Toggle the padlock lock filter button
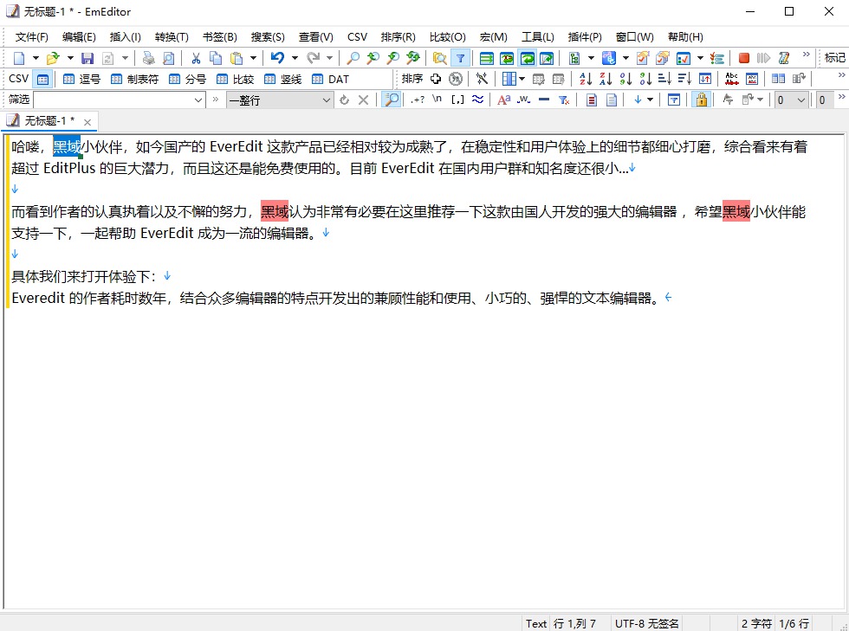Viewport: 849px width, 631px height. (701, 100)
